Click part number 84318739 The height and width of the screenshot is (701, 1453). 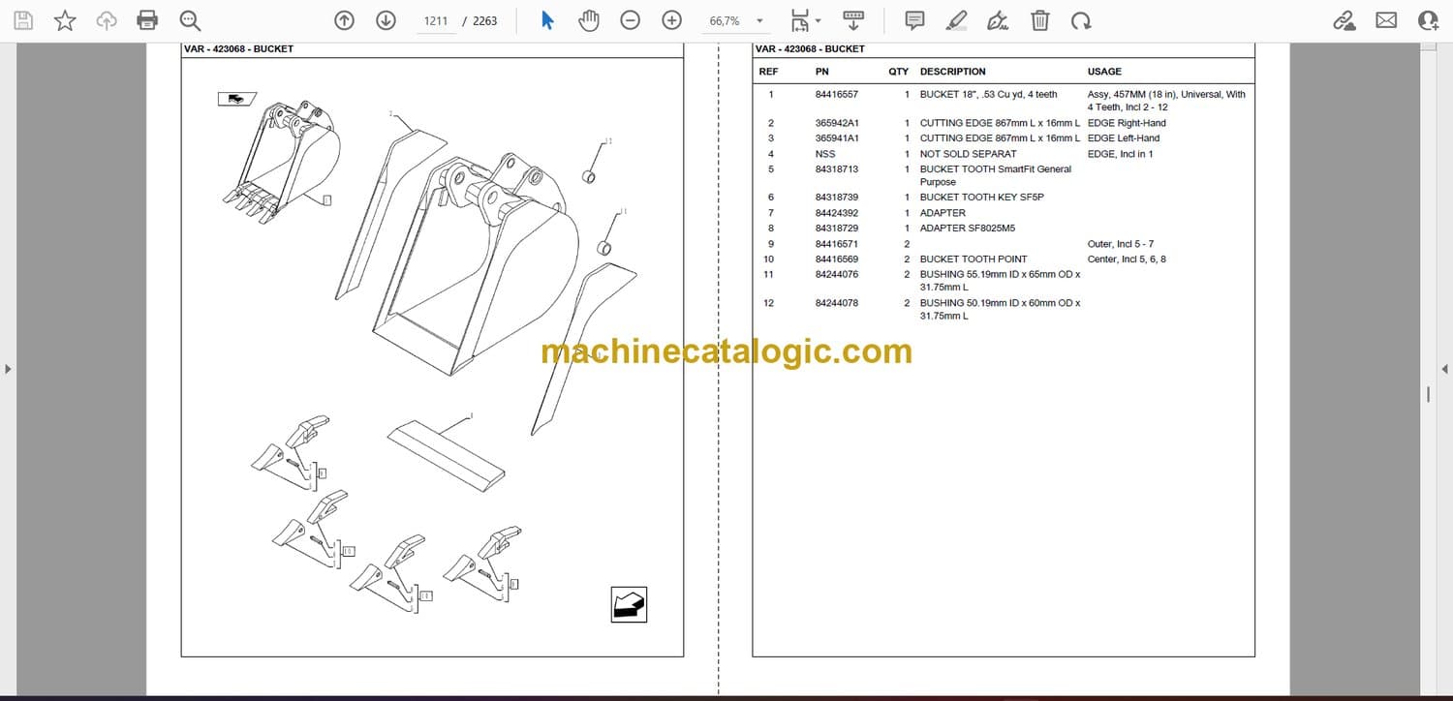click(x=837, y=198)
